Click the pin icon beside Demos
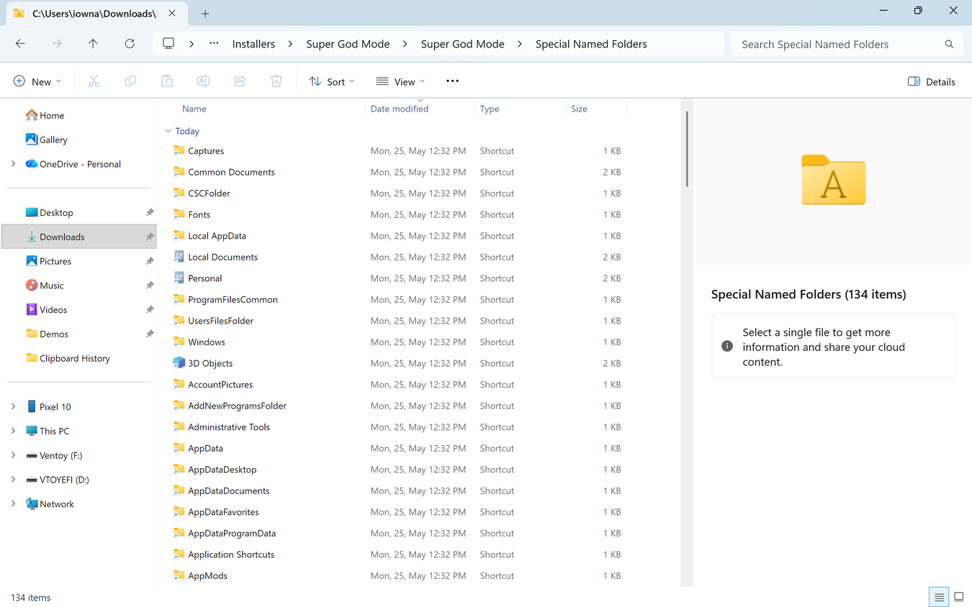972x607 pixels. 150,334
